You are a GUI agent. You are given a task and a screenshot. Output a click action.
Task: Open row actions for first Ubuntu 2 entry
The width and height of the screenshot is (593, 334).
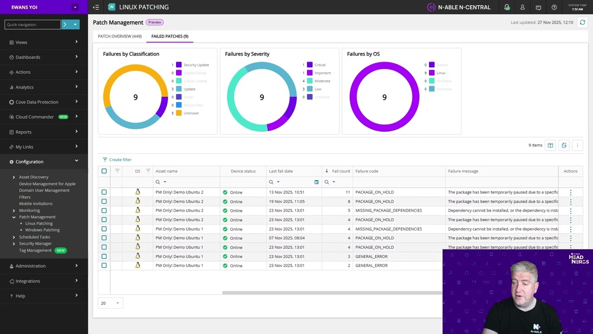point(571,192)
